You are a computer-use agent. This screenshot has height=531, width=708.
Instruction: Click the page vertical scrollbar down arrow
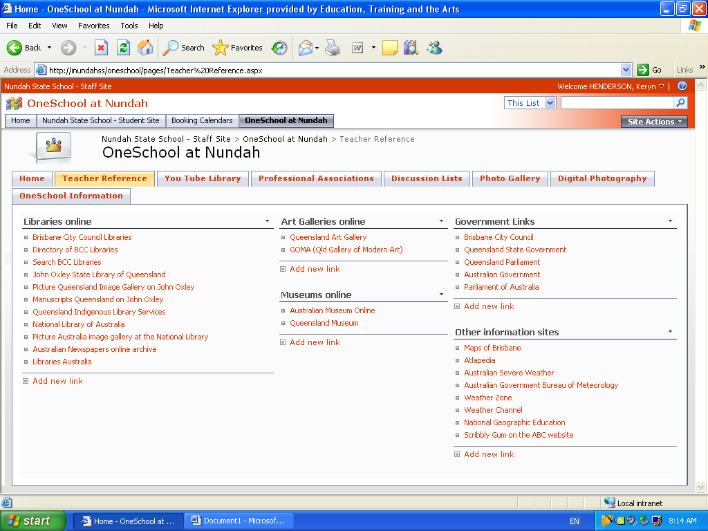701,487
